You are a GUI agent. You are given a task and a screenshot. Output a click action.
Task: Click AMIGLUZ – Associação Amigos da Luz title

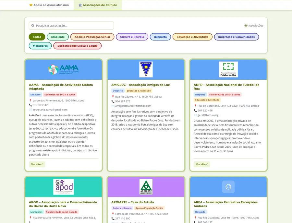tap(140, 85)
